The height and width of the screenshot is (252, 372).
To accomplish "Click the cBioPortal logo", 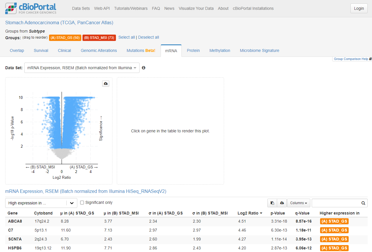I will pyautogui.click(x=31, y=8).
